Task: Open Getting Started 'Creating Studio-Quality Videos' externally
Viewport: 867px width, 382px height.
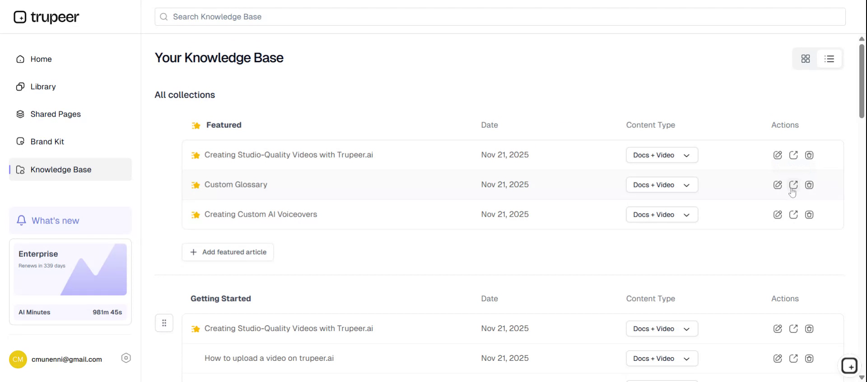Action: [x=793, y=329]
